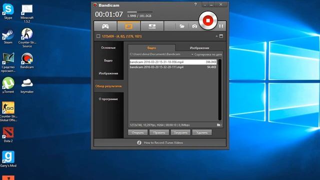Open the Видео section in sidebar
320x180 pixels.
[x=108, y=60]
